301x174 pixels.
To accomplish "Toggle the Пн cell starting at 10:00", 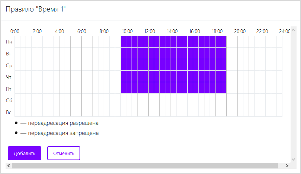I will (x=129, y=42).
